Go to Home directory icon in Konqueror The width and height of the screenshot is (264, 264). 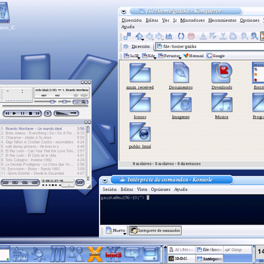point(169,36)
